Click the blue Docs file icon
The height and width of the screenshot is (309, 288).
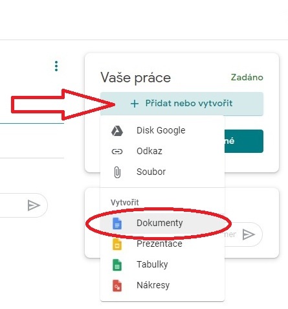pos(117,223)
